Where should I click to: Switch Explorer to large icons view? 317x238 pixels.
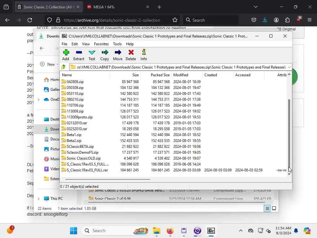coord(274,208)
